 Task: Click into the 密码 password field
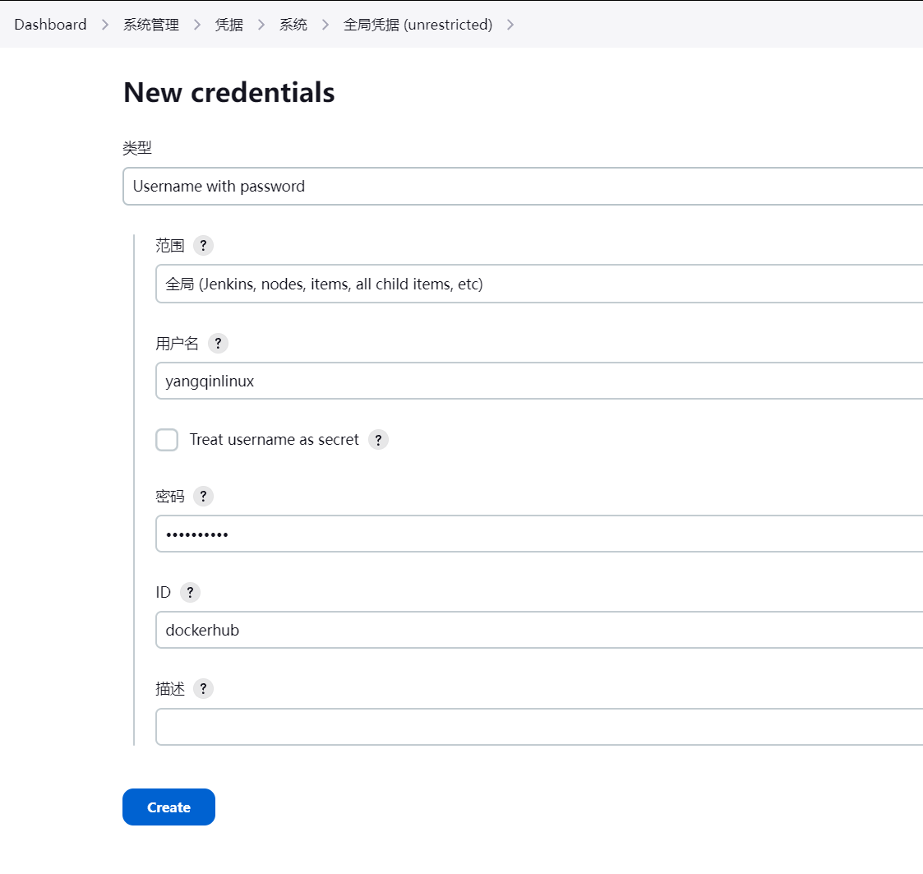pyautogui.click(x=539, y=534)
